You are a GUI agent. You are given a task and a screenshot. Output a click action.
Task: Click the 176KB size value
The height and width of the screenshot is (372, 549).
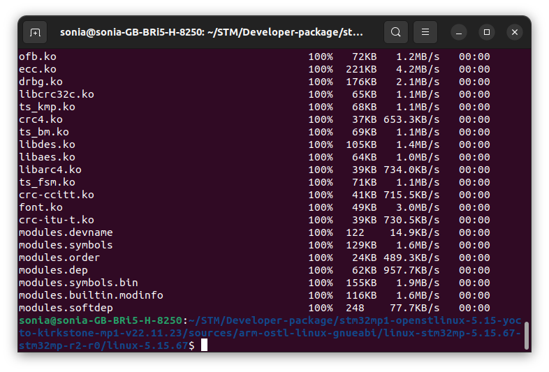361,82
